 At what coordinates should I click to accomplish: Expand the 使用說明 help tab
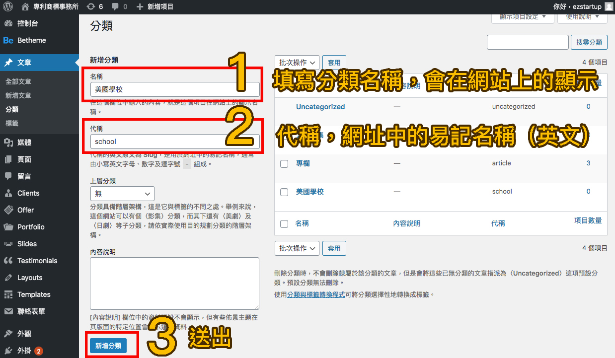(582, 16)
